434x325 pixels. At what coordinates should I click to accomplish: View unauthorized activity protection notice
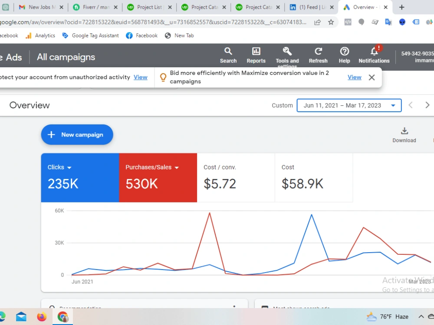(141, 77)
